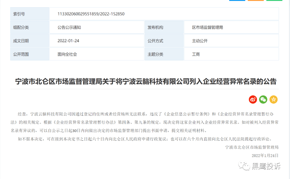Click the 主动公开 disclosure method cell
290x179 pixels.
[x=231, y=41]
